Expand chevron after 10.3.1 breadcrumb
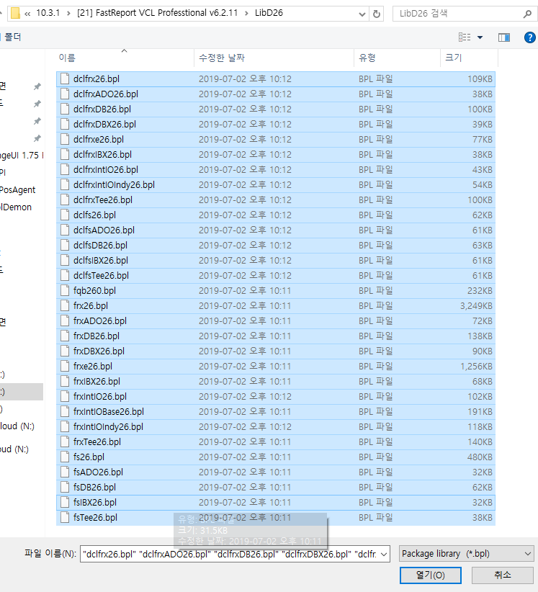Screen dimensions: 538x592 (x=68, y=14)
